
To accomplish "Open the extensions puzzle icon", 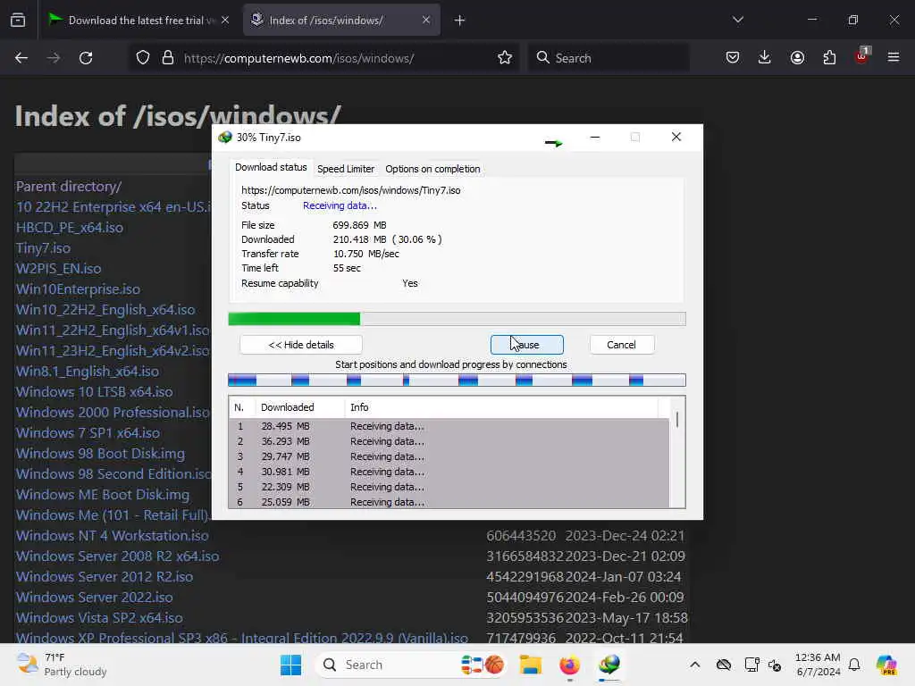I will point(829,58).
